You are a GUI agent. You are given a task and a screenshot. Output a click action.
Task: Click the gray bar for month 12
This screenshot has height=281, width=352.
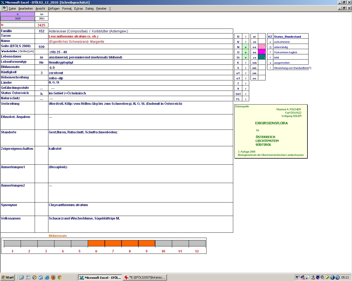(x=197, y=243)
